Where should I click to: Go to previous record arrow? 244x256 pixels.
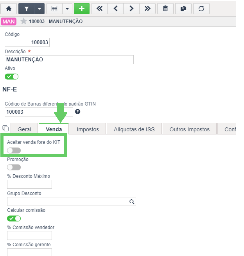(115, 9)
